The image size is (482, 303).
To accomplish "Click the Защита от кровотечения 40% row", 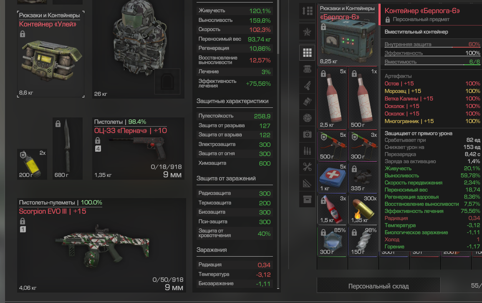I will tap(235, 233).
